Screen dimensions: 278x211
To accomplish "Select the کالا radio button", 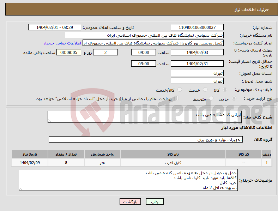I will (x=225, y=90).
